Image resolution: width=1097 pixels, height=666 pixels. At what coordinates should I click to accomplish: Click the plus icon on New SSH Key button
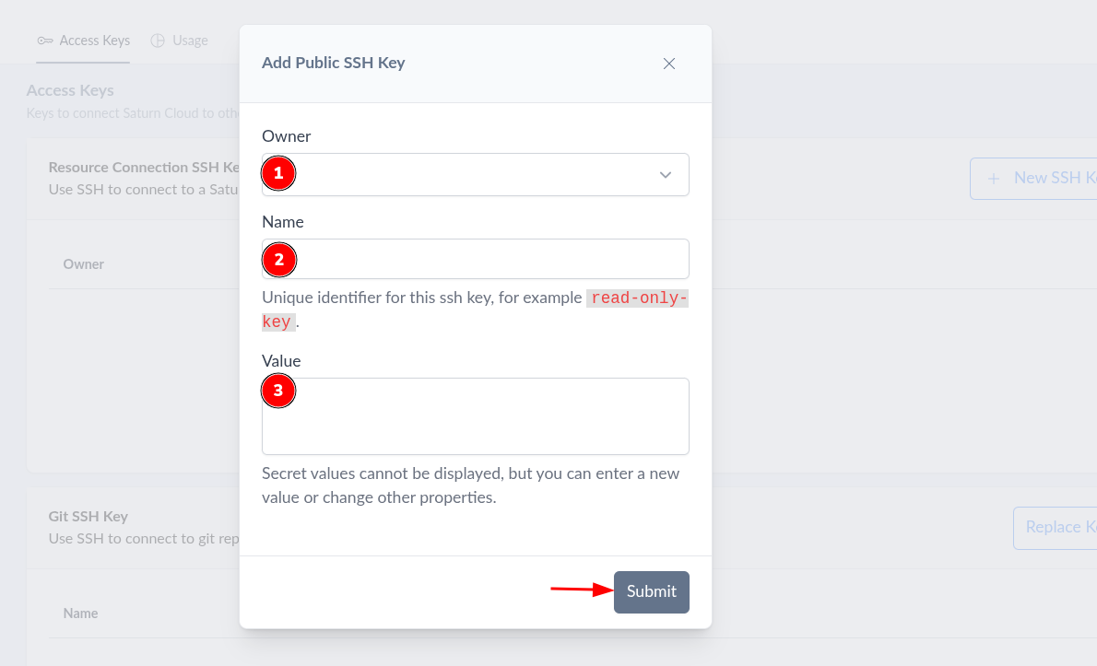996,178
